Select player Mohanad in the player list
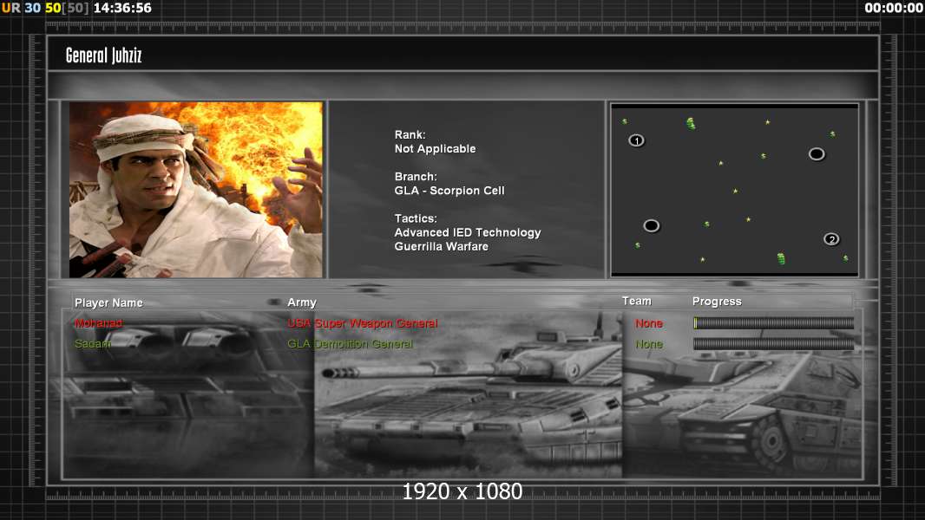The image size is (925, 520). 98,323
